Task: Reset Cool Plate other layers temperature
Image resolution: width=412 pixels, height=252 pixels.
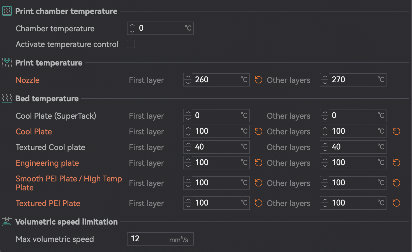Action: tap(396, 131)
